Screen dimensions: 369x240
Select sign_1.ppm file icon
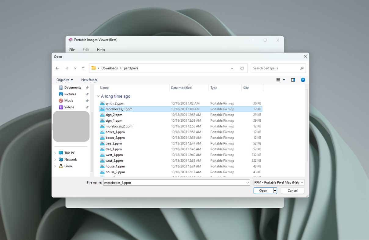pos(103,121)
